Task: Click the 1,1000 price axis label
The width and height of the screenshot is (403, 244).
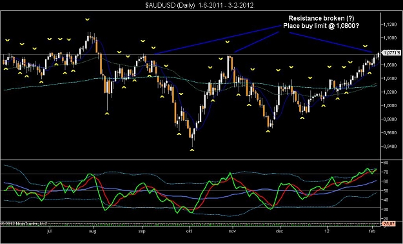Action: pos(390,38)
